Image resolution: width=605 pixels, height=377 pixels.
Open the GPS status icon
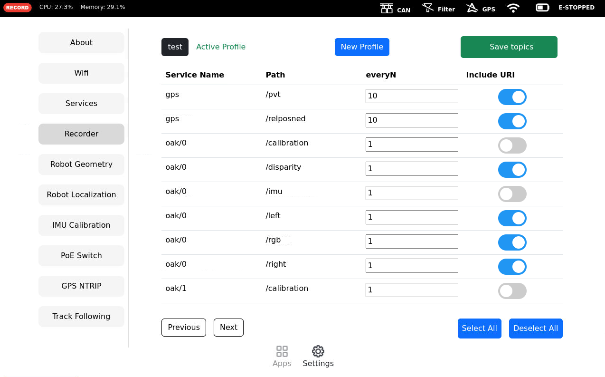(x=472, y=8)
